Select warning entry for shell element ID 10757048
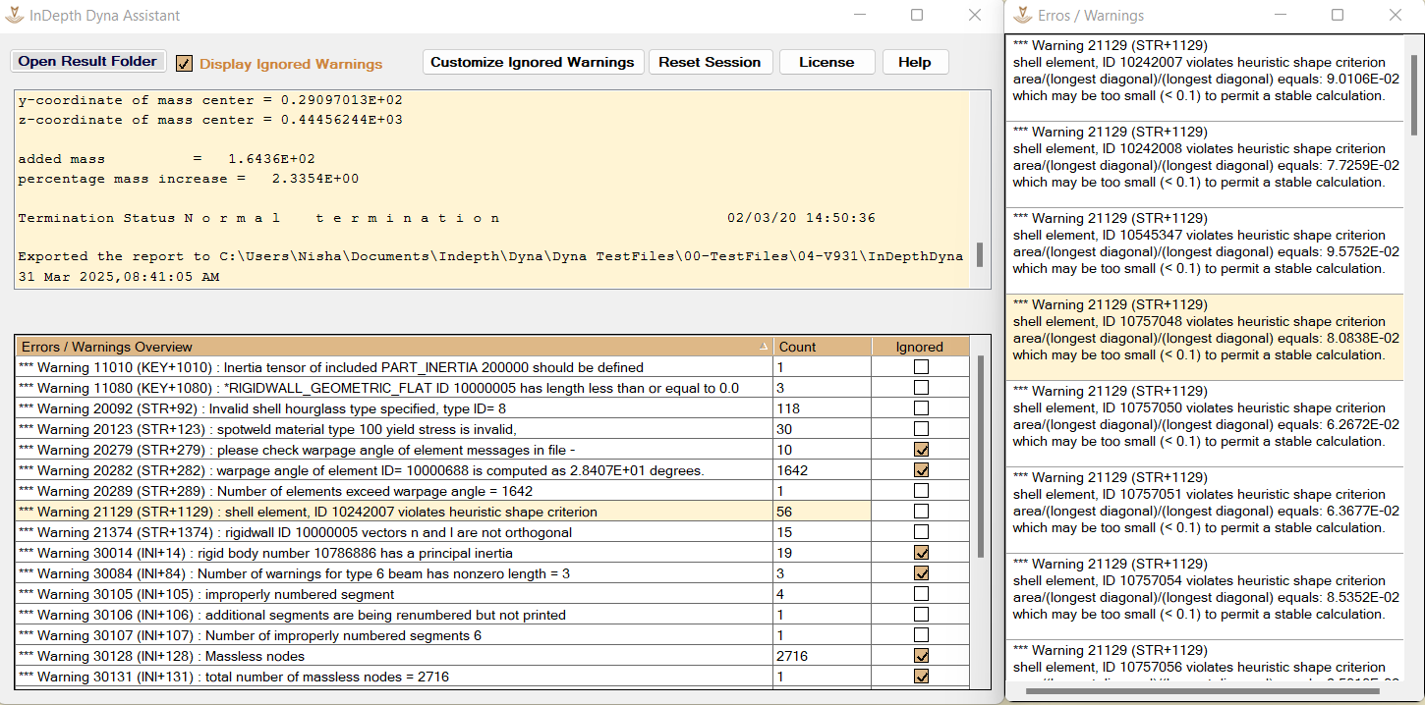Image resolution: width=1425 pixels, height=705 pixels. coord(1204,338)
